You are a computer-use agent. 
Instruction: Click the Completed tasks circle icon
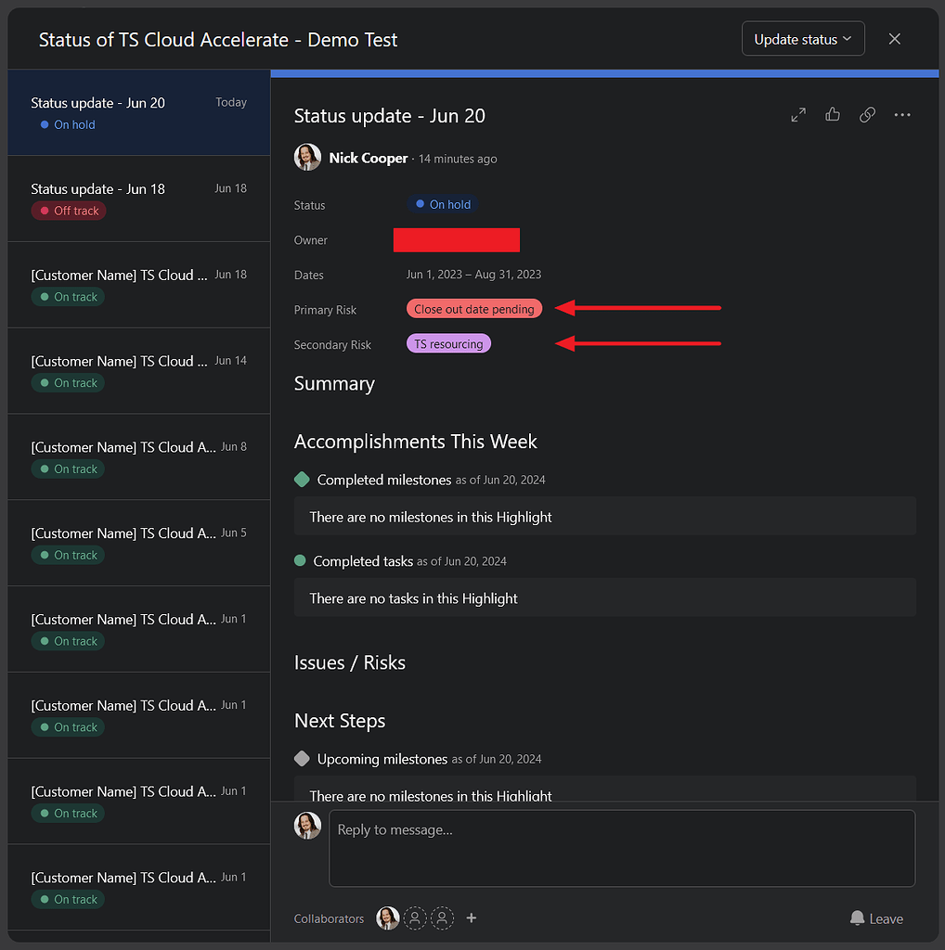point(302,560)
